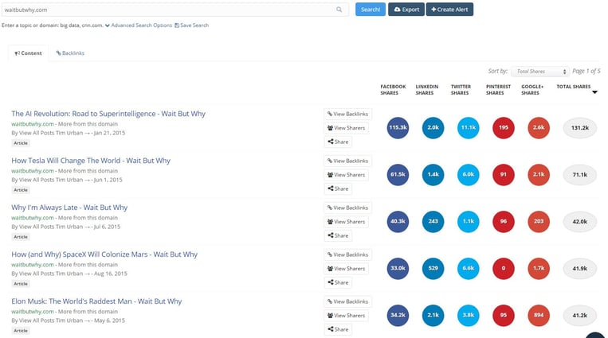Share the SpaceX Mars article
The height and width of the screenshot is (338, 608).
(x=338, y=282)
